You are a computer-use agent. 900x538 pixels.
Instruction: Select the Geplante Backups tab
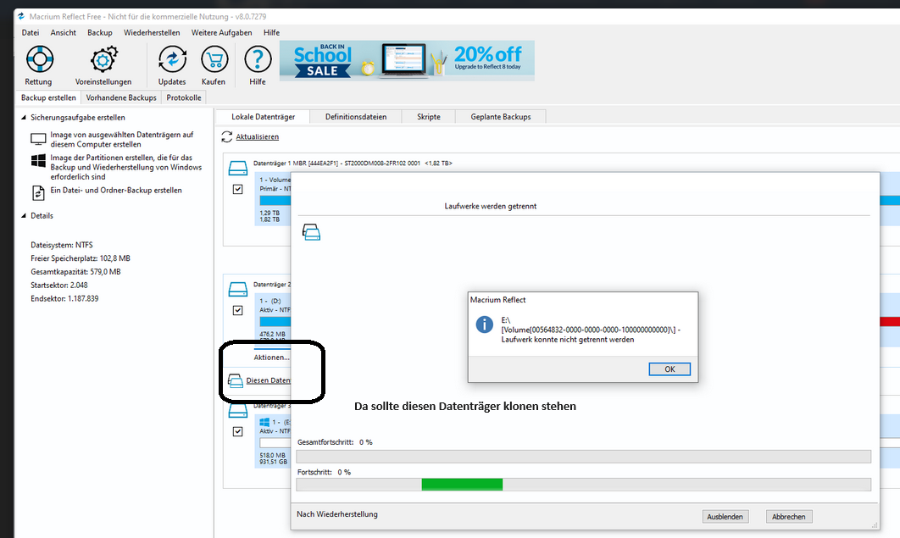(x=501, y=116)
